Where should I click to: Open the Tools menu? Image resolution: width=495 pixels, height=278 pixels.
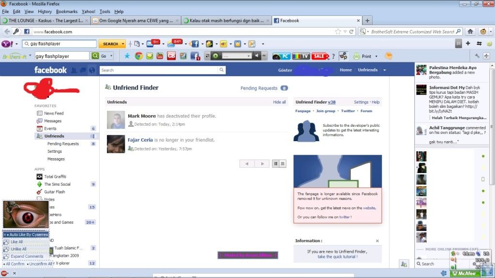(105, 11)
